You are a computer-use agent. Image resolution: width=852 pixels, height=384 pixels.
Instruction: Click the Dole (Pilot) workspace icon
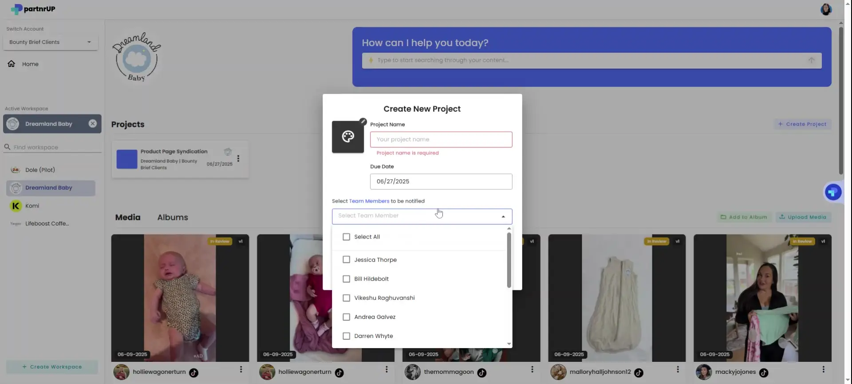tap(16, 170)
